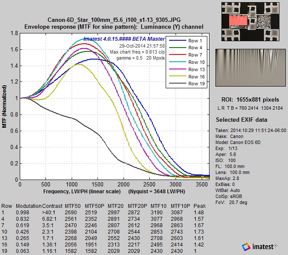This screenshot has width=288, height=255.
Task: Click modulation value 0.265 in row 13
Action: pos(23,238)
